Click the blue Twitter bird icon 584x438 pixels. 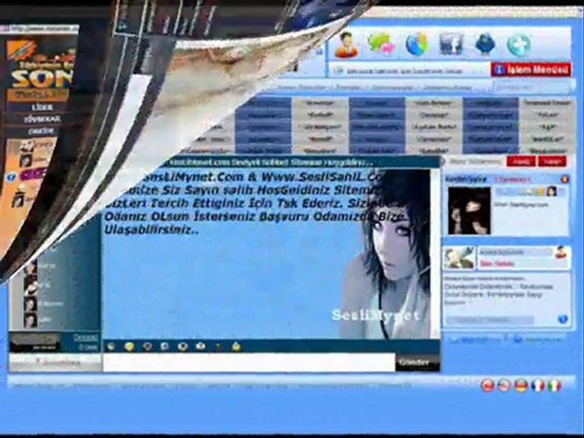pos(485,44)
